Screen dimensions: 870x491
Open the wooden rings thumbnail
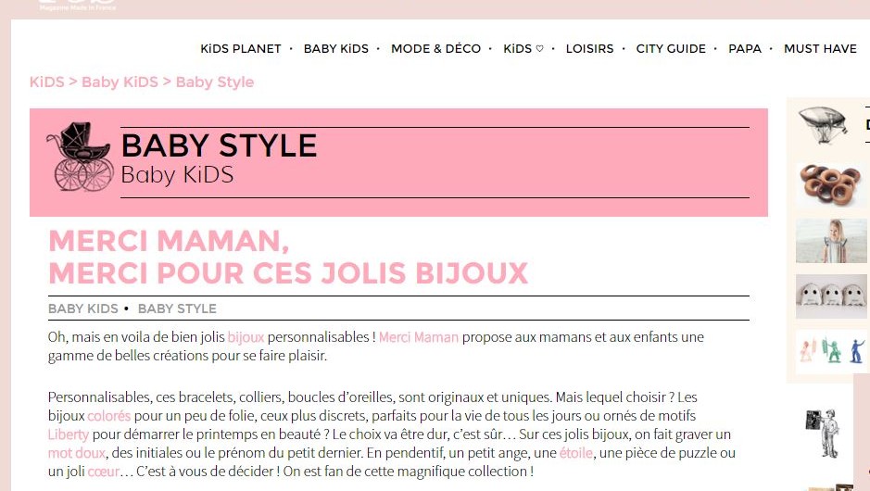pos(831,185)
